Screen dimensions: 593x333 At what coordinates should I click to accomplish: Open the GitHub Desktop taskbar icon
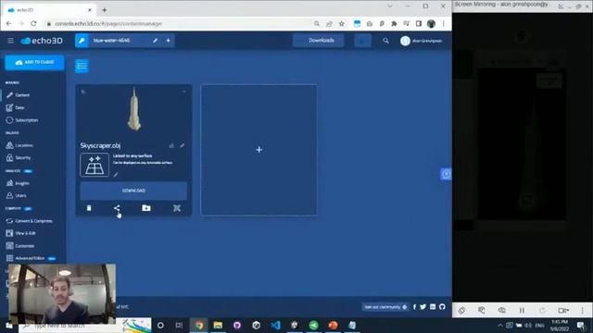pyautogui.click(x=237, y=325)
